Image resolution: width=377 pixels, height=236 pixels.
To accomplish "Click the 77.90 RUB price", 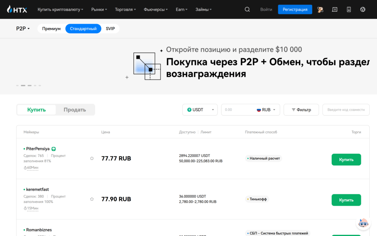I will [116, 199].
